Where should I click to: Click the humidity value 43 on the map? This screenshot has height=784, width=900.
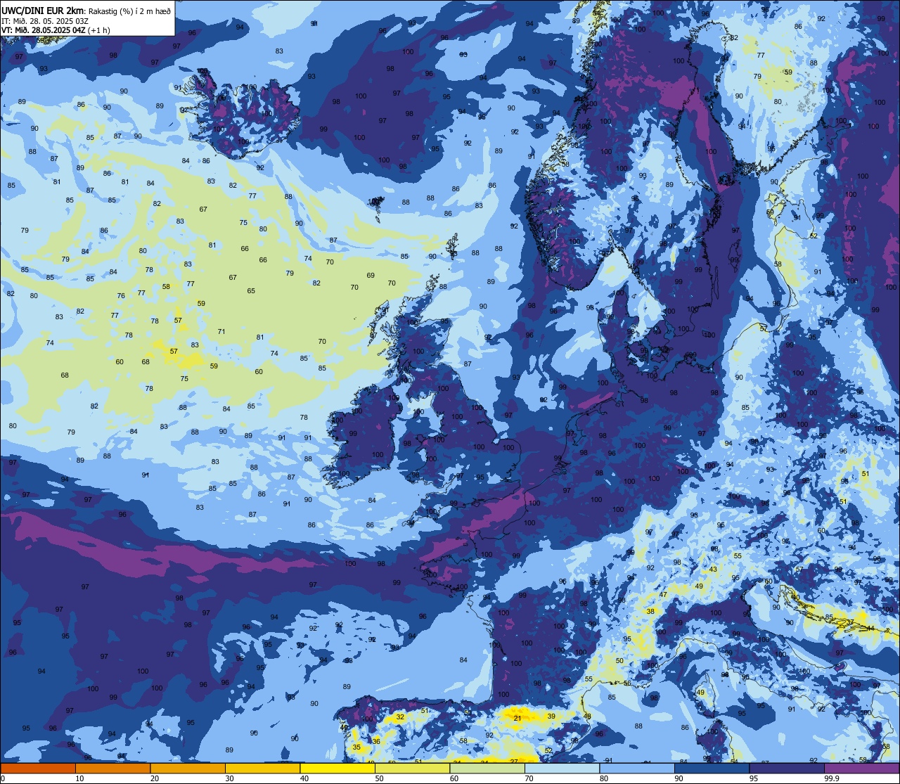713,569
